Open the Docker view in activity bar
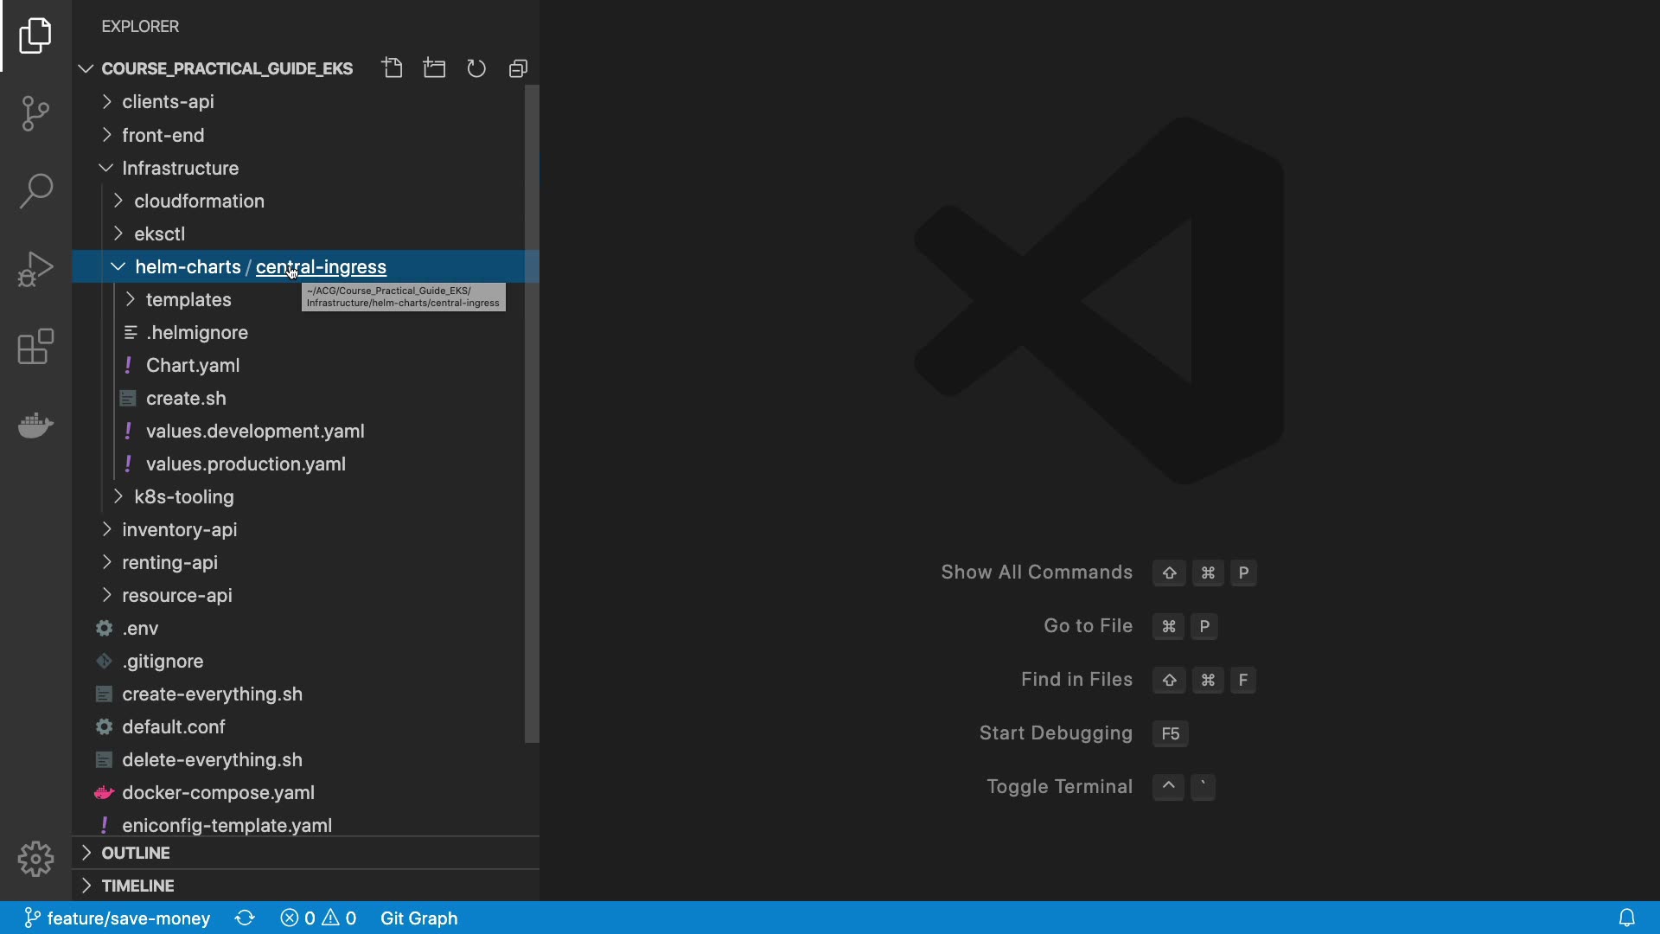1660x934 pixels. pos(35,425)
